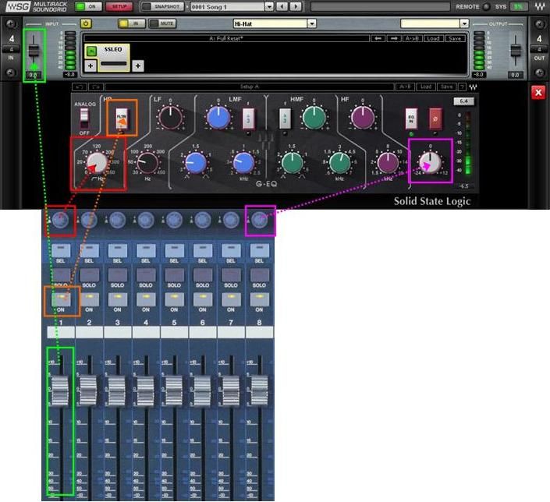Screen dimensions: 550x502
Task: Undo in the plugin toolbar
Action: [80, 87]
